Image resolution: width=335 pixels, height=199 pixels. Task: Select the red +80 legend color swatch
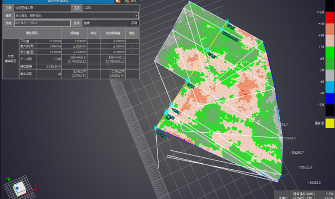coord(330,18)
